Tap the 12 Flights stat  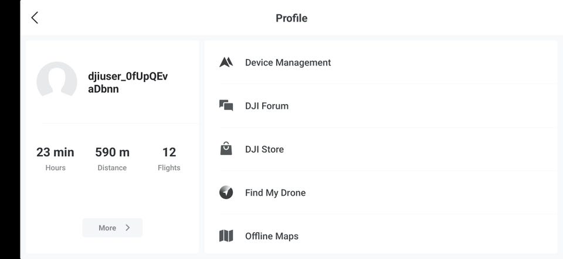pyautogui.click(x=169, y=153)
